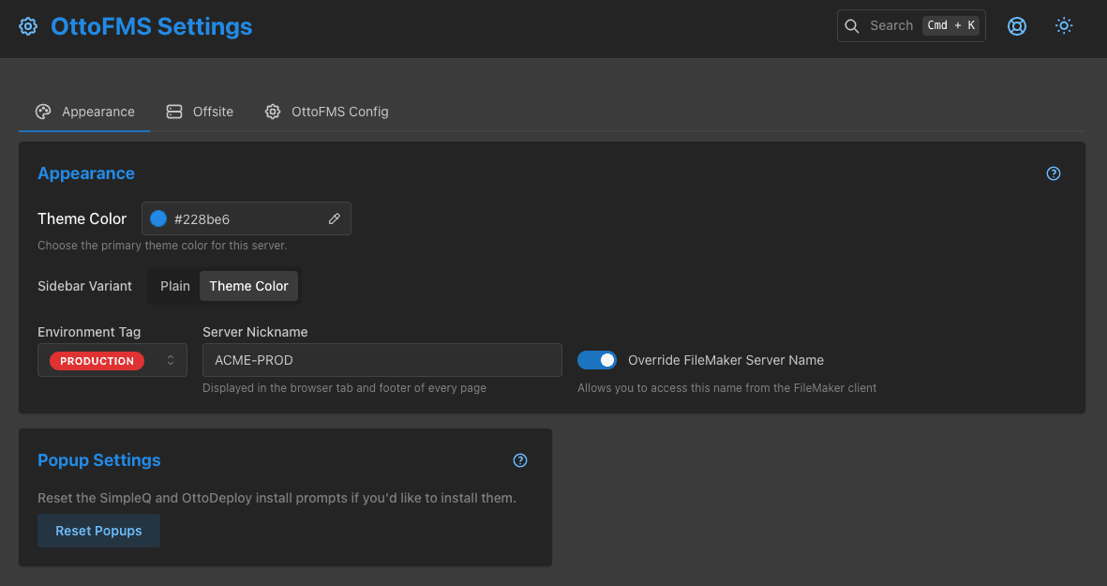Viewport: 1107px width, 586px height.
Task: Click the Offsite server icon
Action: point(173,111)
